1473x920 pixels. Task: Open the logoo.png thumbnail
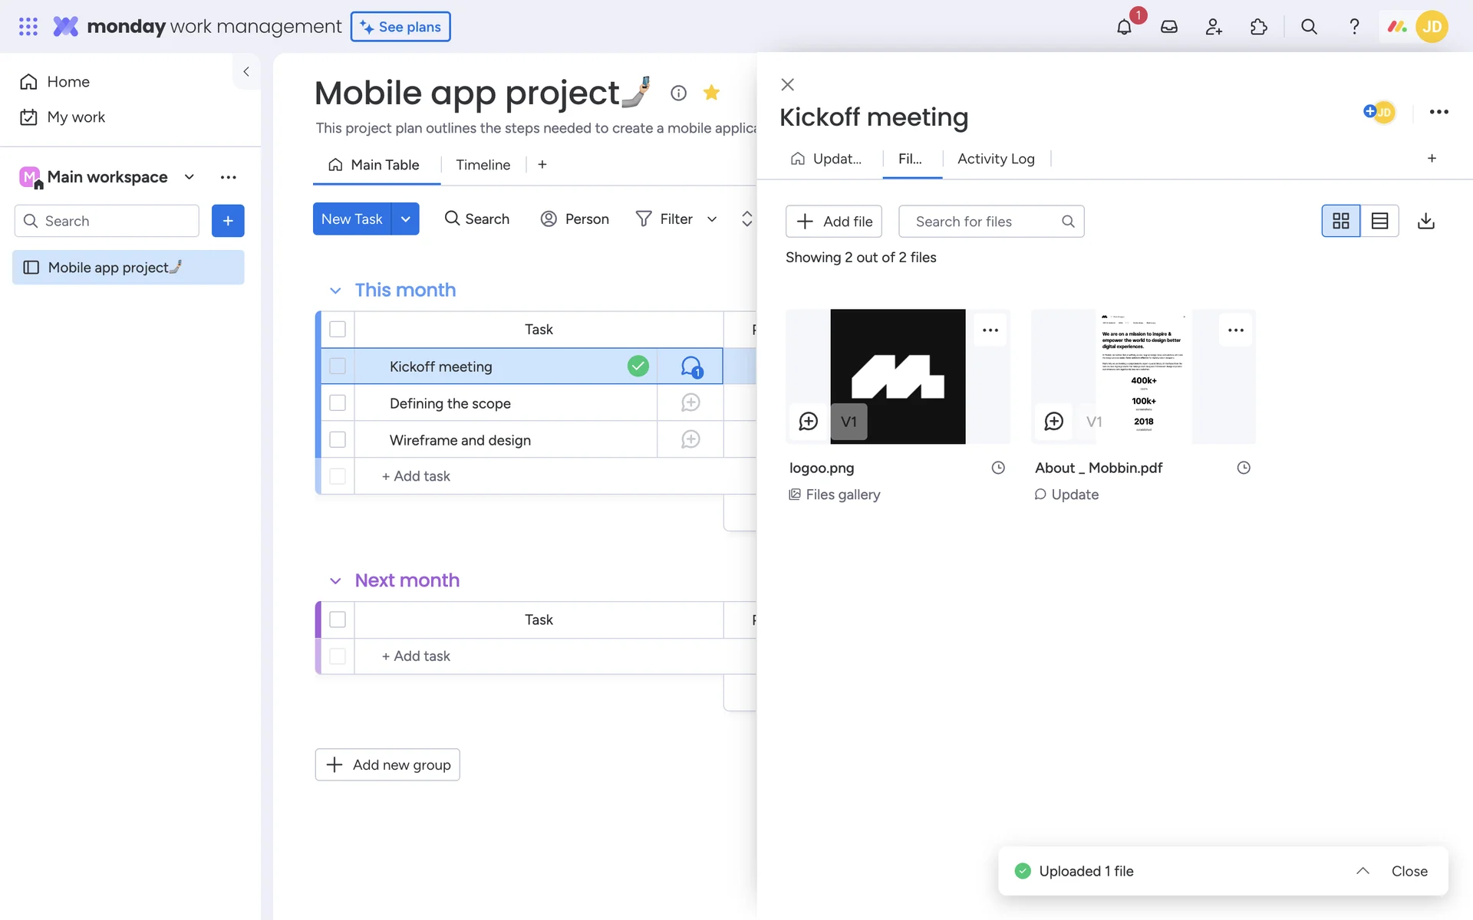[898, 376]
